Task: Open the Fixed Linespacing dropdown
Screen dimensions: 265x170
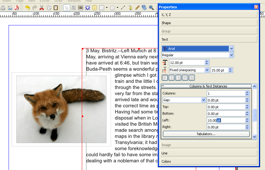Action: pyautogui.click(x=207, y=70)
